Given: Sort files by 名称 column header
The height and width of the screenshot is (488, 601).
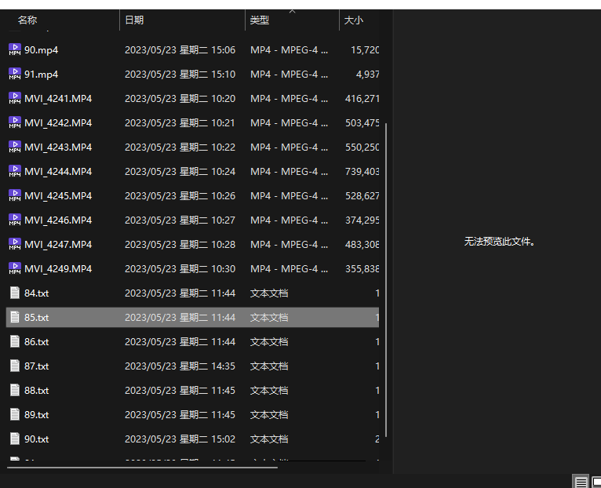Looking at the screenshot, I should coord(27,20).
